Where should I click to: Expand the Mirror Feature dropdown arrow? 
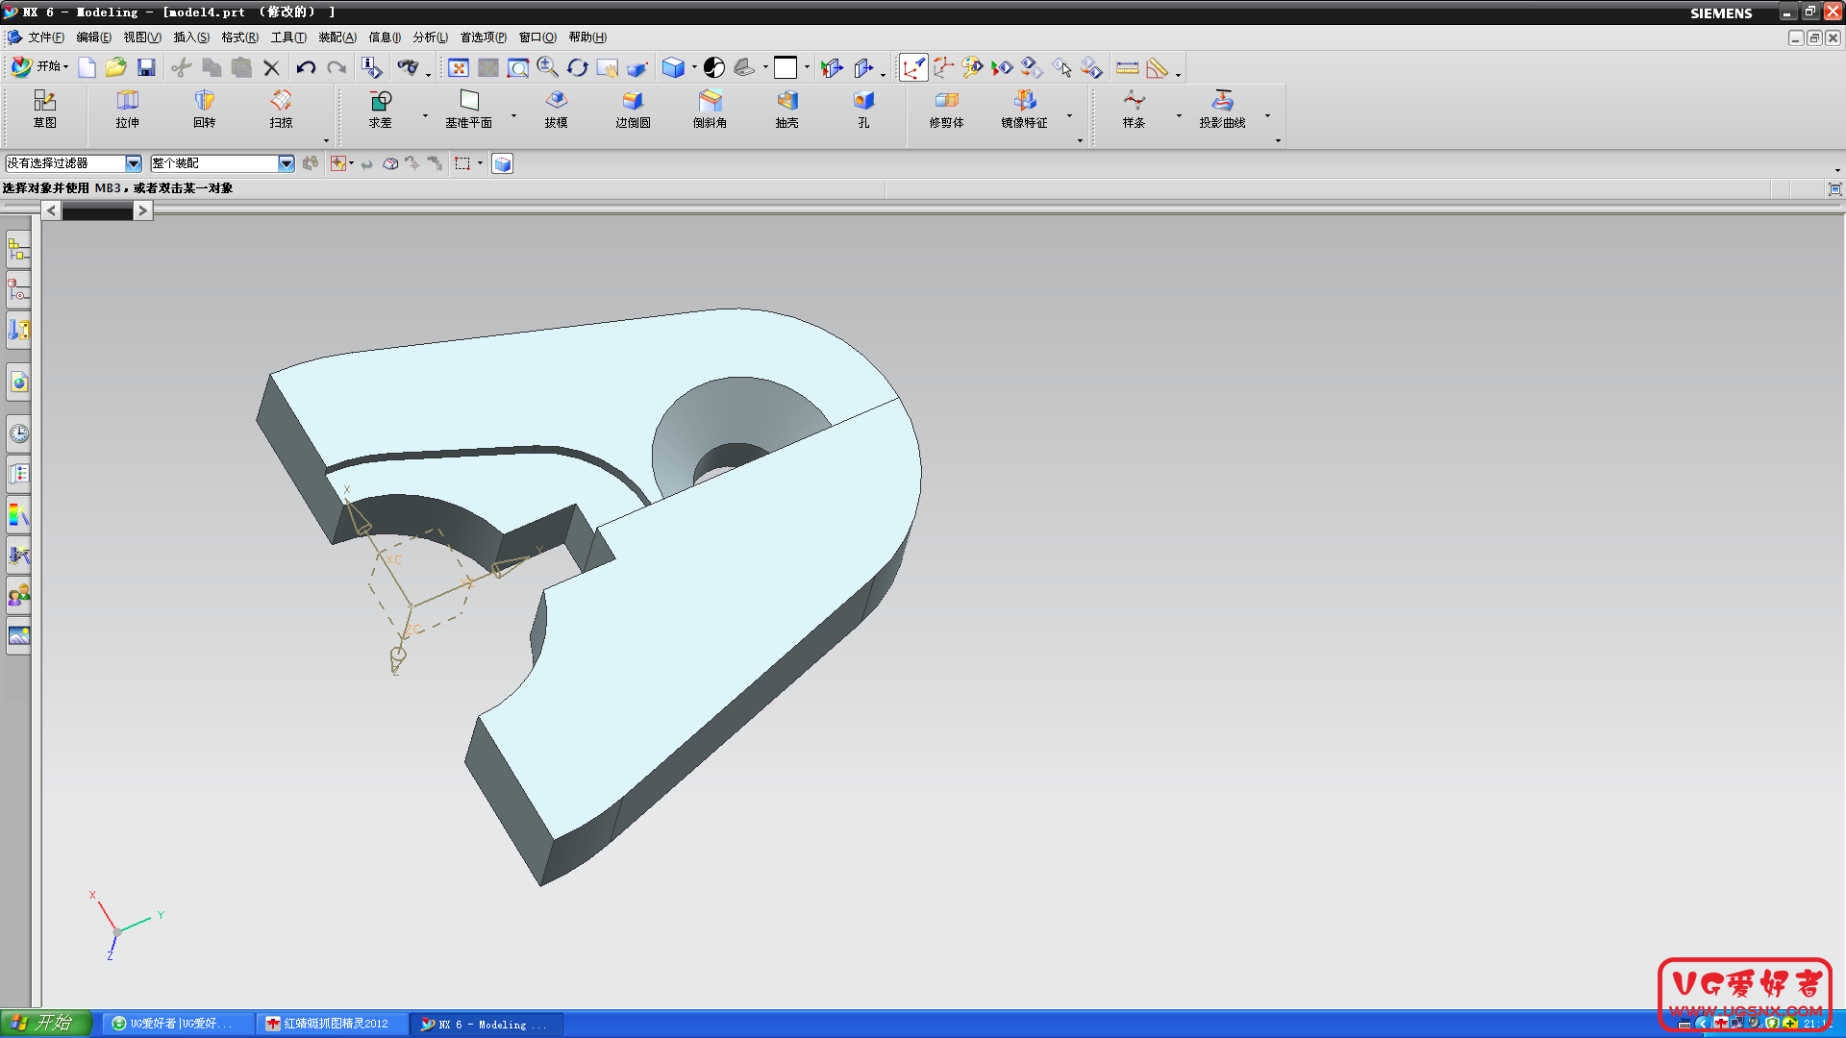point(1070,116)
